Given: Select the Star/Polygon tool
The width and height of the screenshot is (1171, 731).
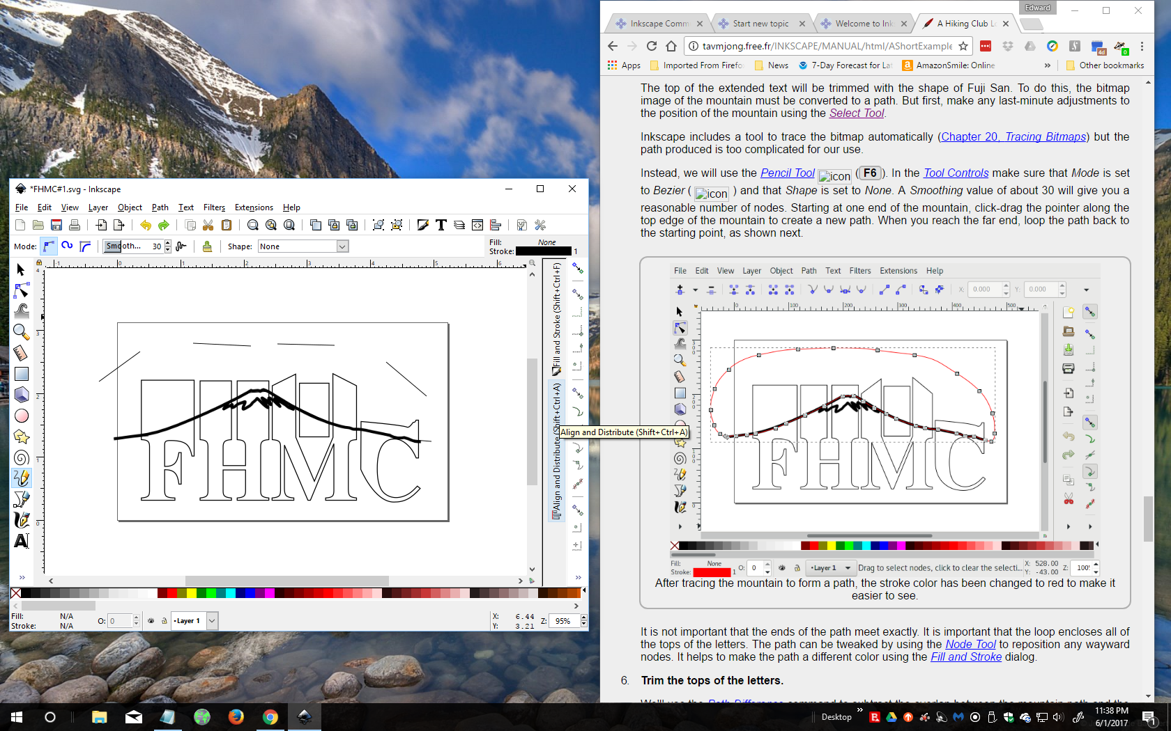Looking at the screenshot, I should click(x=21, y=437).
